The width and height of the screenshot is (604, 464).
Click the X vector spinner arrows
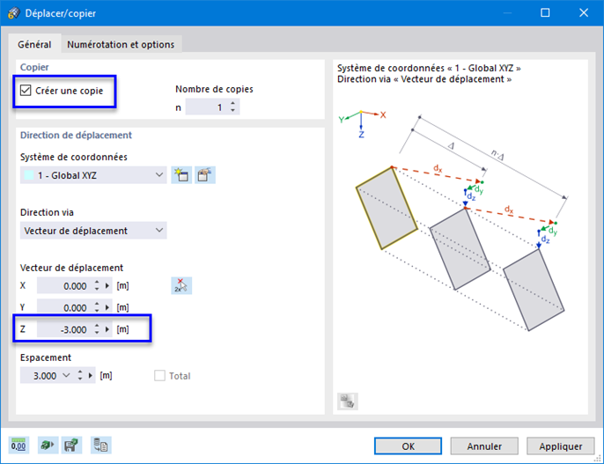(x=97, y=286)
